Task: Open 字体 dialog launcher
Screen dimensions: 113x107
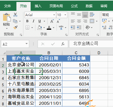Action: click(x=66, y=35)
